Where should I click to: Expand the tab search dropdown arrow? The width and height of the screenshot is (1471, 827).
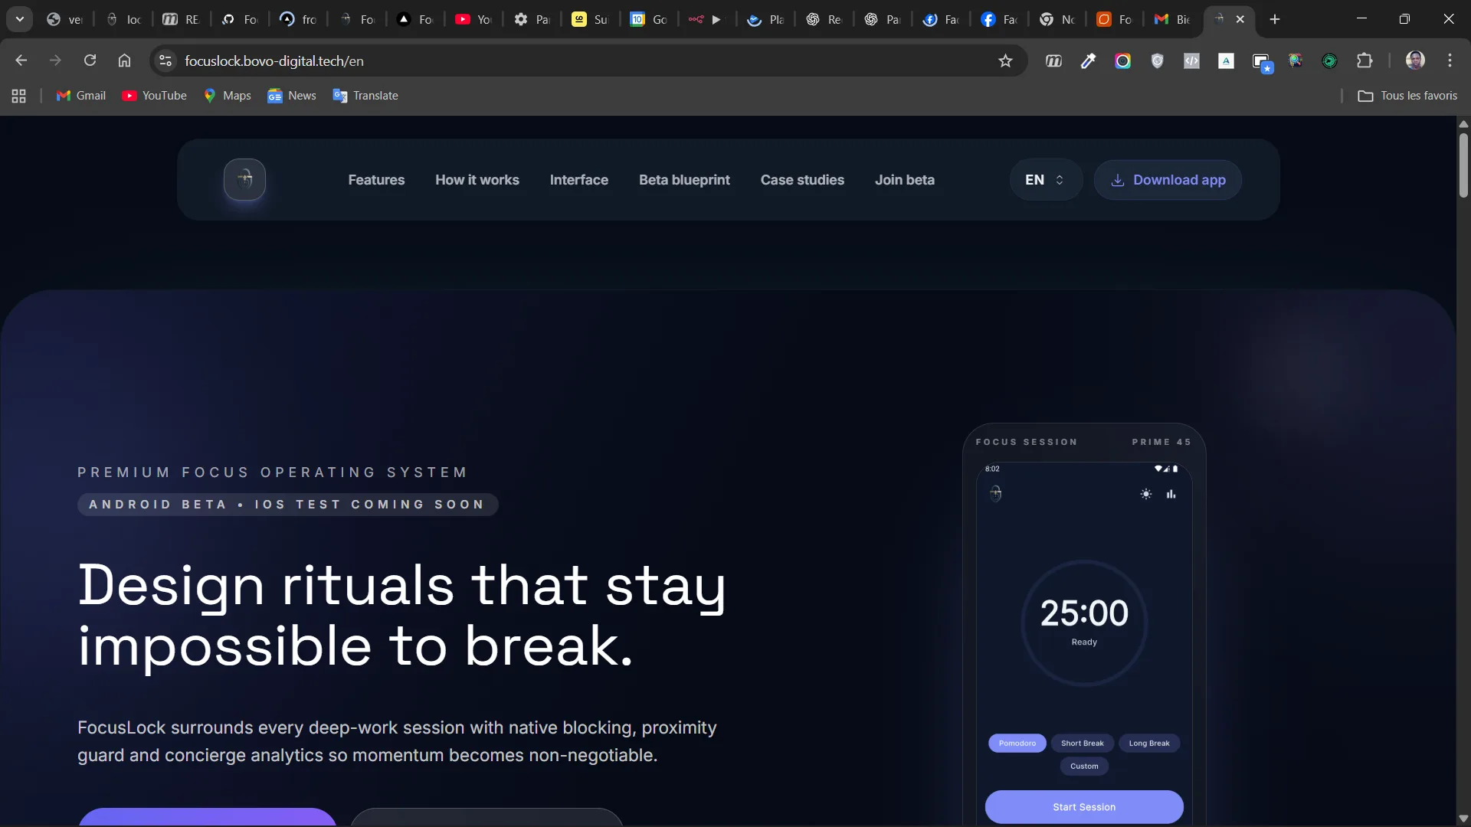tap(20, 19)
